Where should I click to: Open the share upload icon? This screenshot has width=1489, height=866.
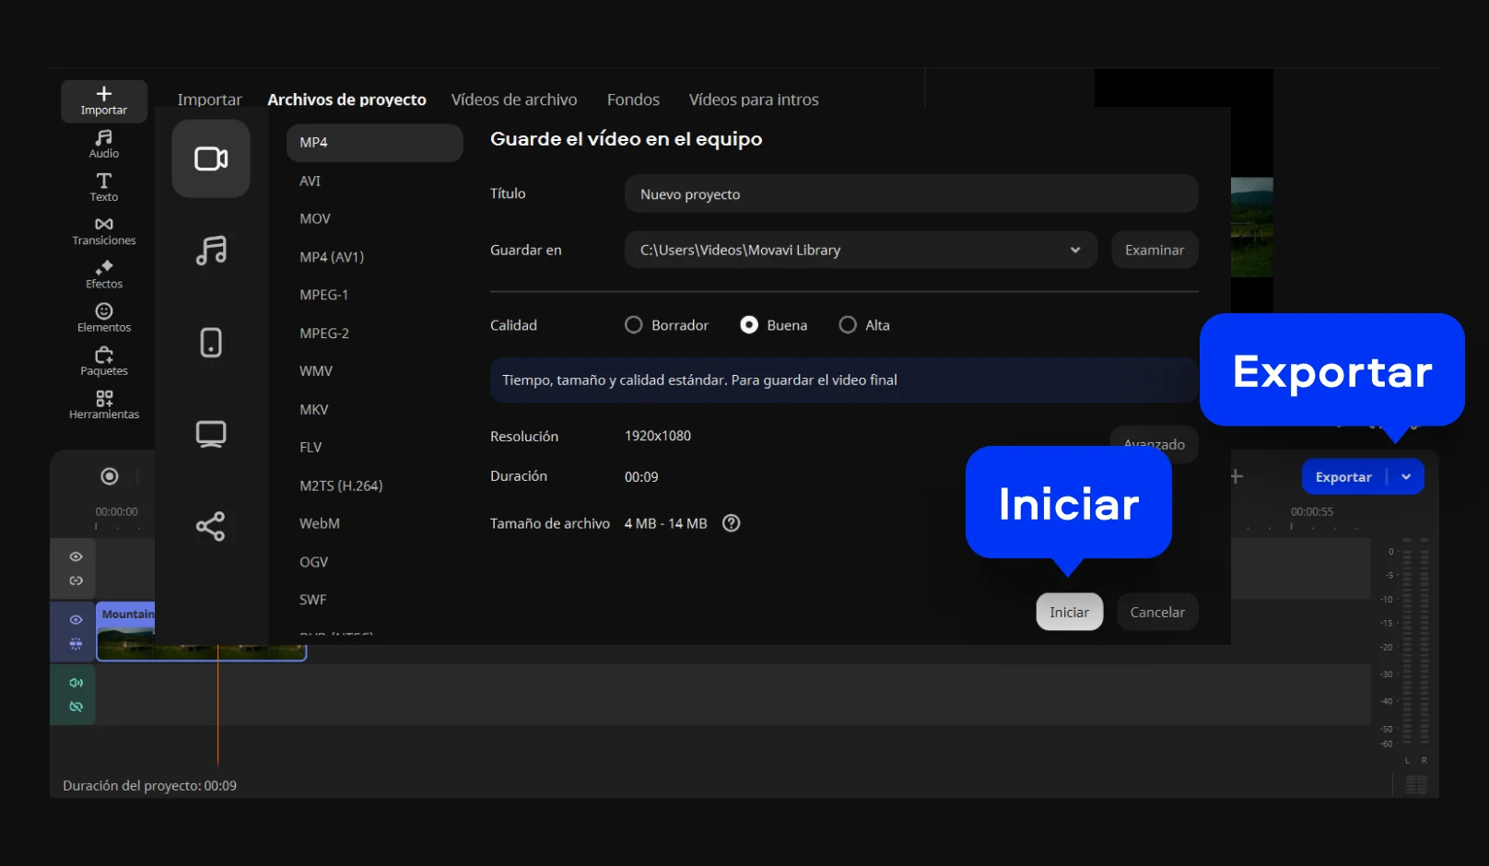211,526
